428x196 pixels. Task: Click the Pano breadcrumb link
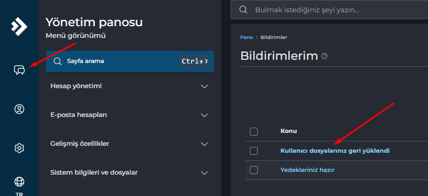pyautogui.click(x=247, y=37)
